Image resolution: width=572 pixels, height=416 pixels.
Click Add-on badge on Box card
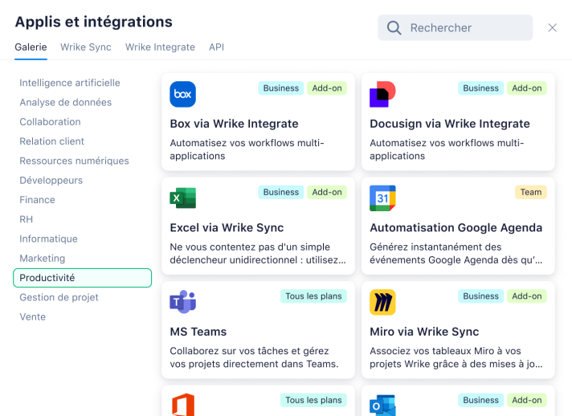327,88
